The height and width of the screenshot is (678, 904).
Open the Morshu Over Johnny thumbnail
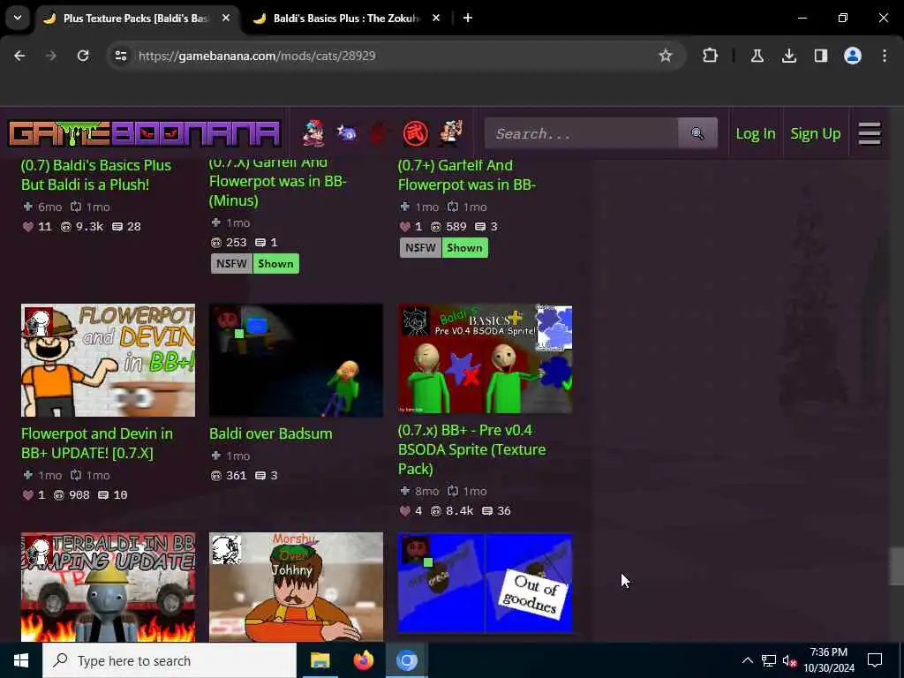(x=297, y=587)
